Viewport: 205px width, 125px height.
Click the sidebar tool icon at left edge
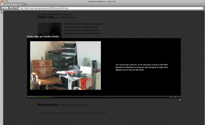[2, 13]
